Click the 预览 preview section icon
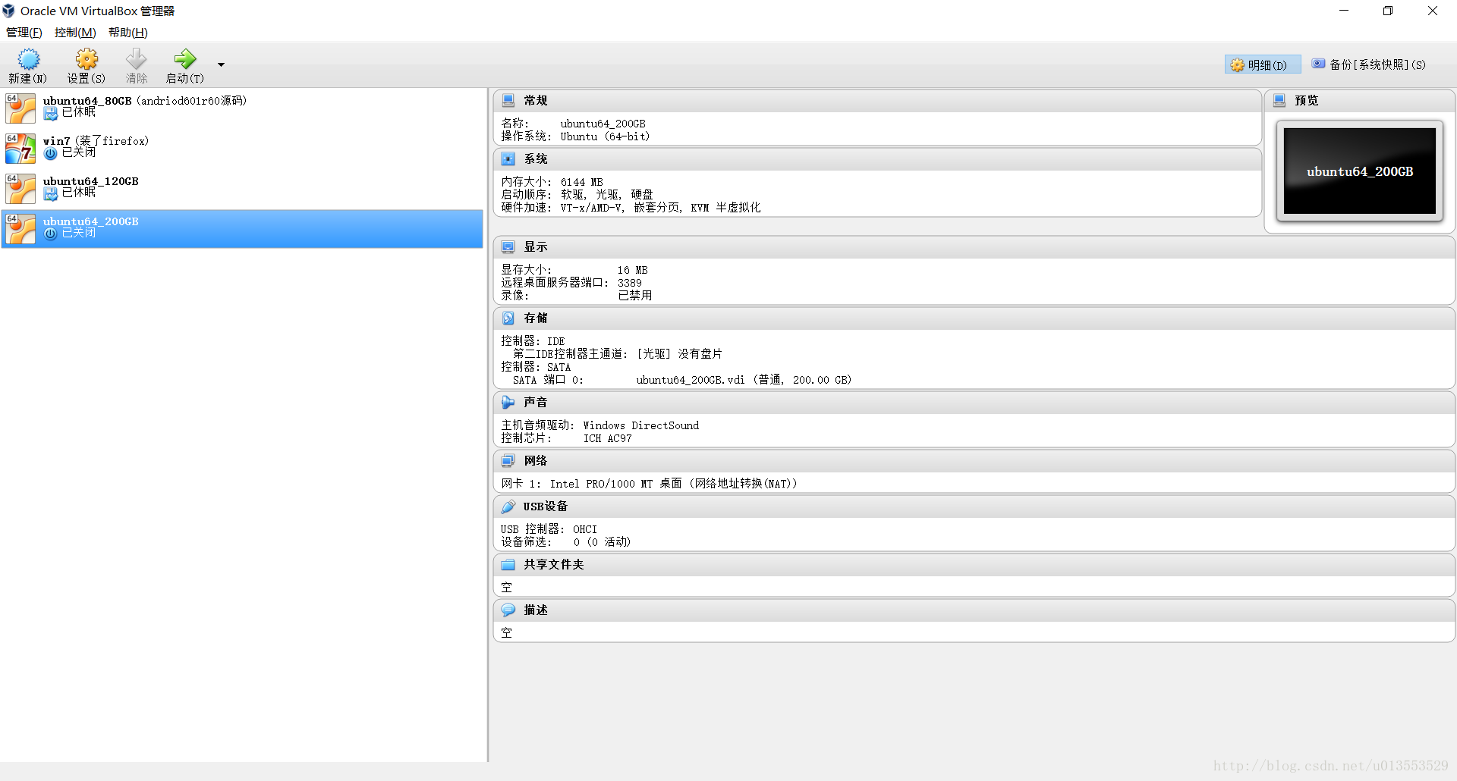The width and height of the screenshot is (1457, 781). 1279,101
